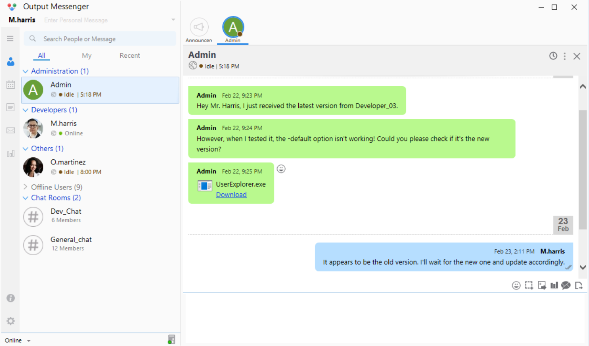Click Admin's green avatar in contact list
589x346 pixels.
33,90
